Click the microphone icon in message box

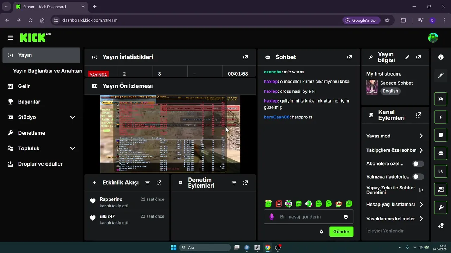tap(272, 217)
